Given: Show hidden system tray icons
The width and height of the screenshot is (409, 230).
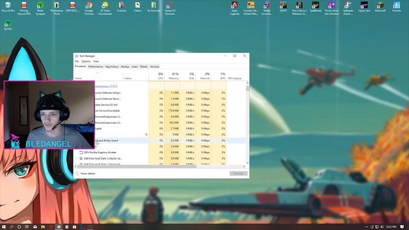Looking at the screenshot, I should (x=366, y=227).
